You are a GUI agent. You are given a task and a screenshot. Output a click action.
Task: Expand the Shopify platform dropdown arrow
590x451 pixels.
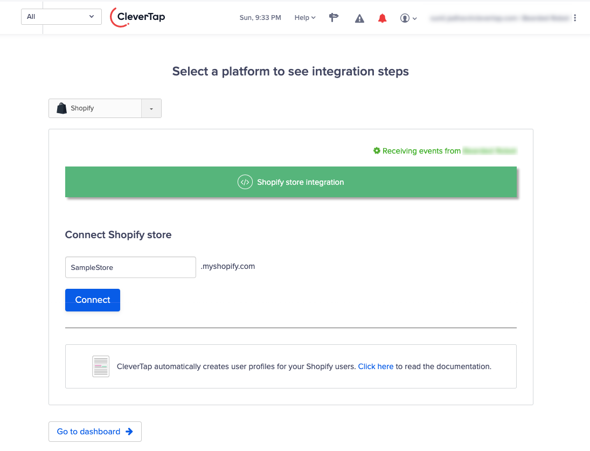click(x=151, y=108)
